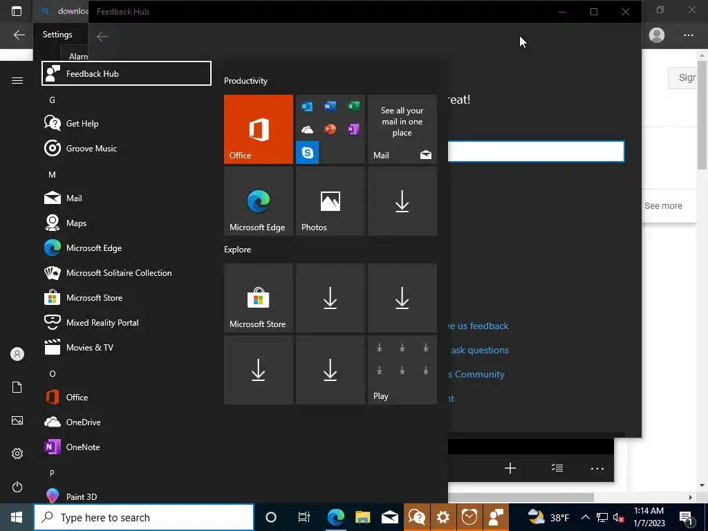Open Mail from the taskbar

coord(389,517)
